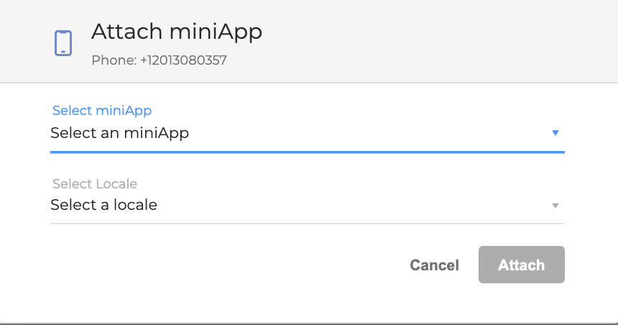Click the blue miniApp dropdown arrow
This screenshot has width=618, height=325.
pos(555,133)
